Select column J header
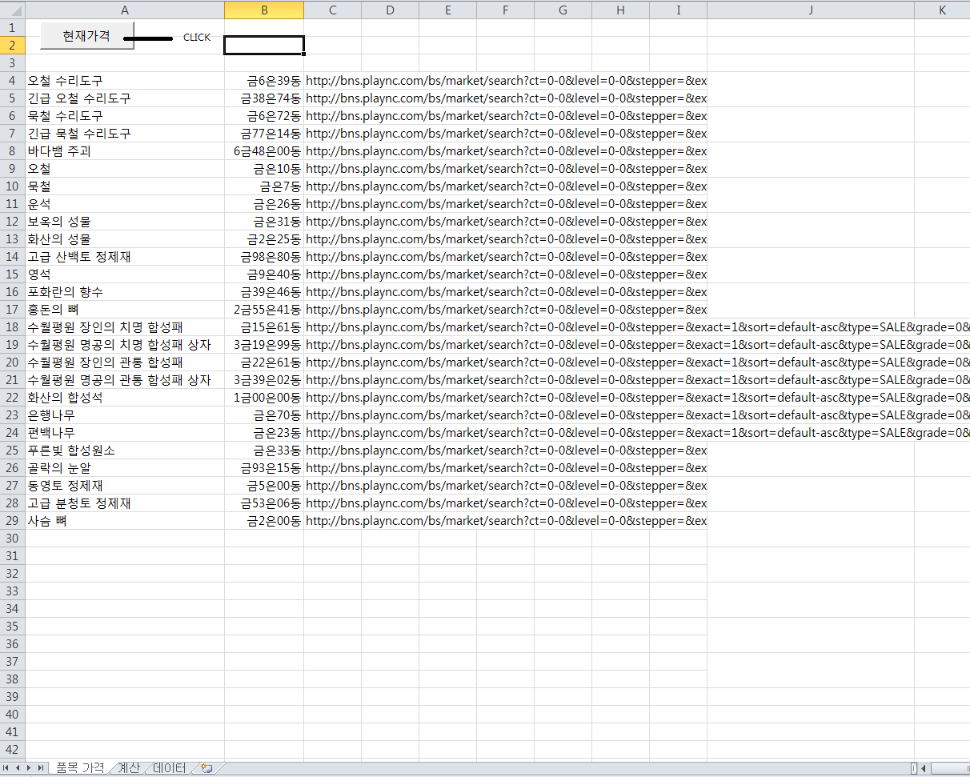This screenshot has width=970, height=777. tap(810, 10)
